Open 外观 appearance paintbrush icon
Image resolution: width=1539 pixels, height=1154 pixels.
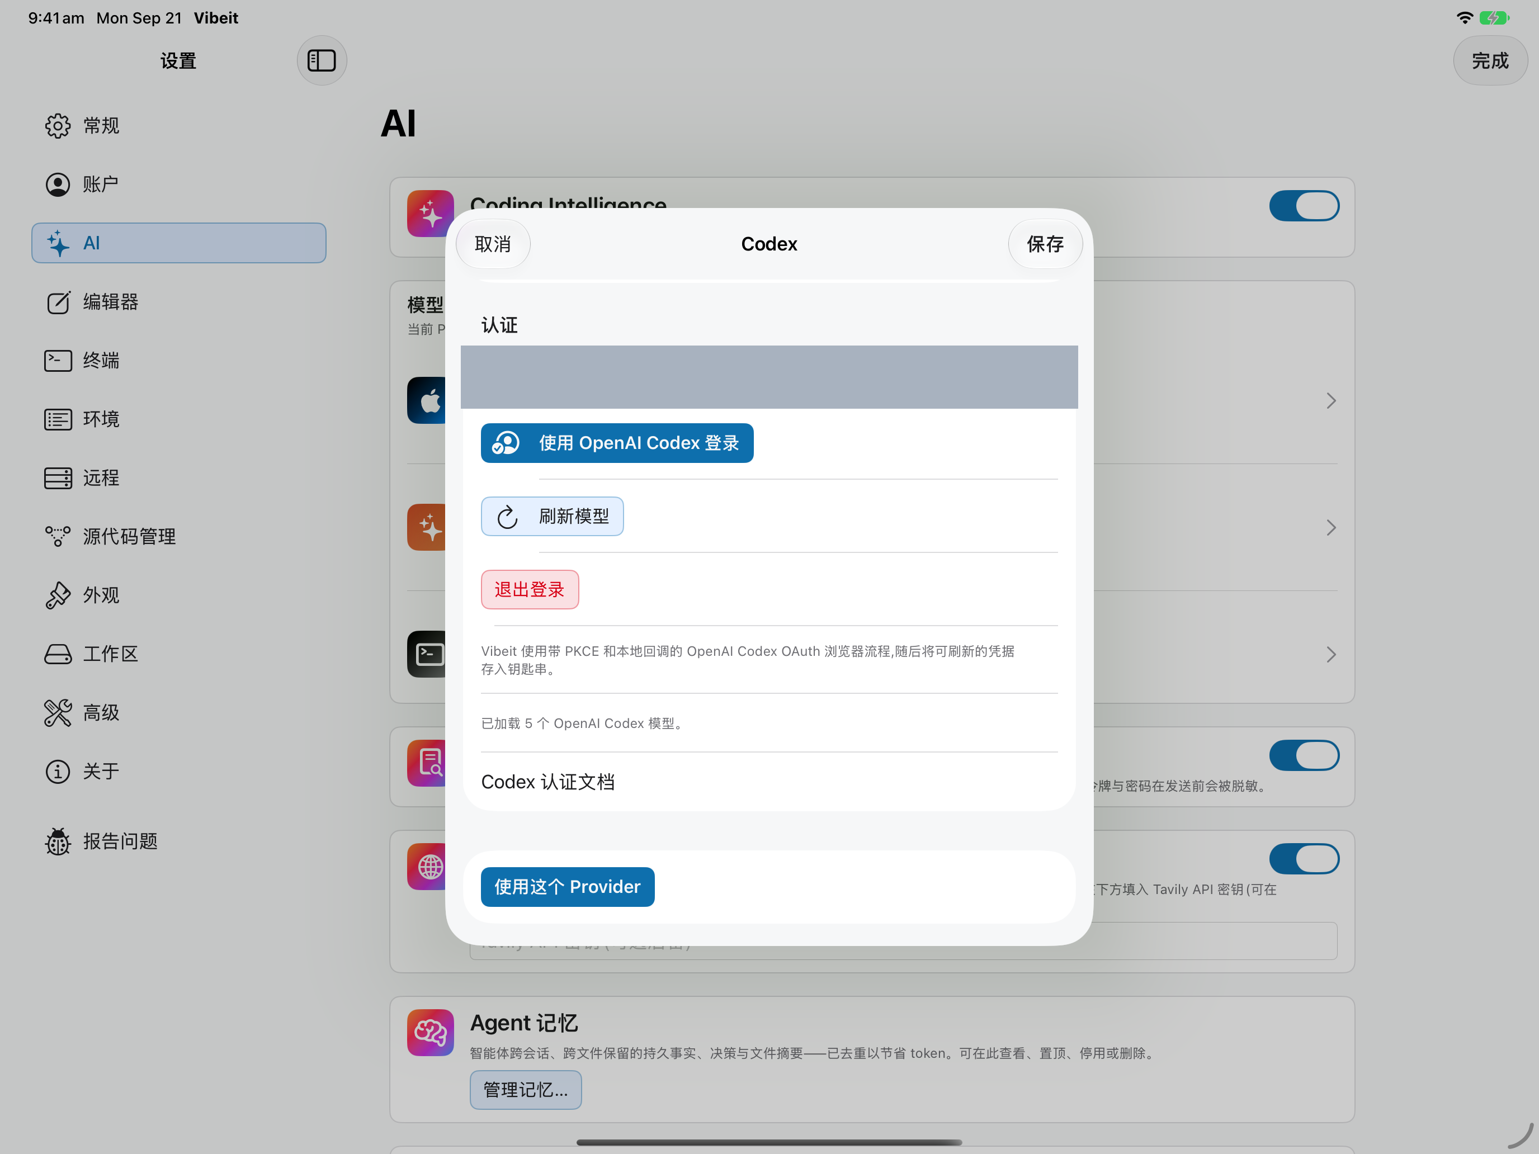click(x=58, y=595)
